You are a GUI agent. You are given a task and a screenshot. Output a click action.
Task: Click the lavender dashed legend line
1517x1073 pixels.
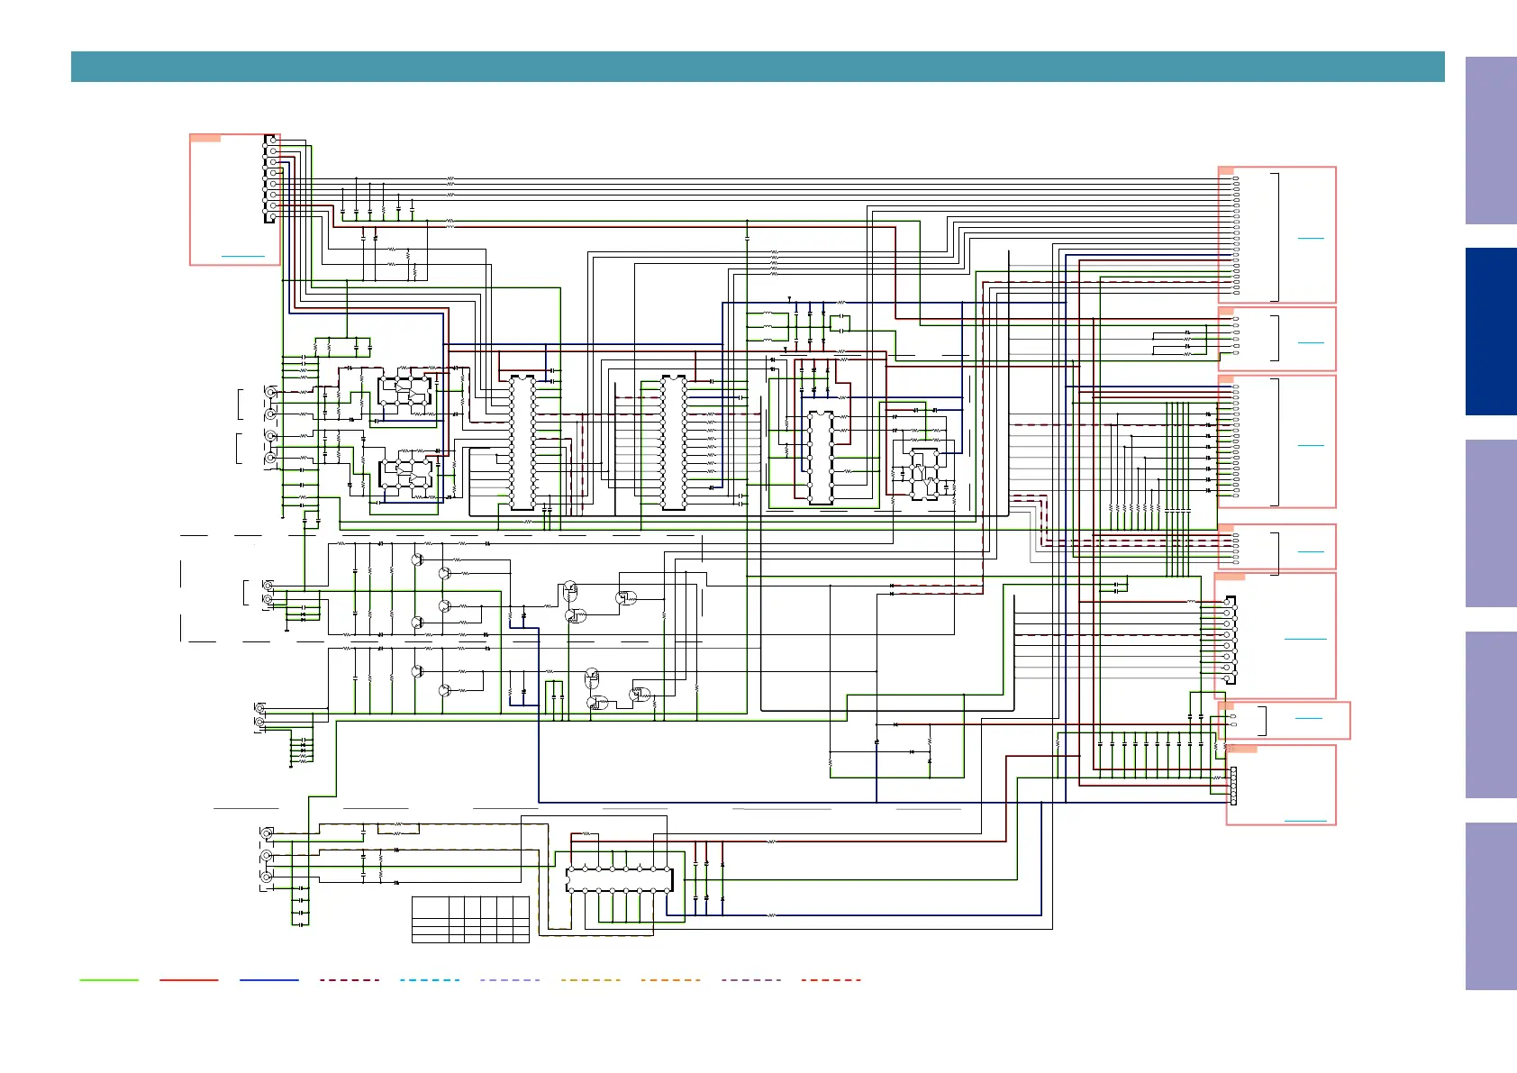[510, 980]
